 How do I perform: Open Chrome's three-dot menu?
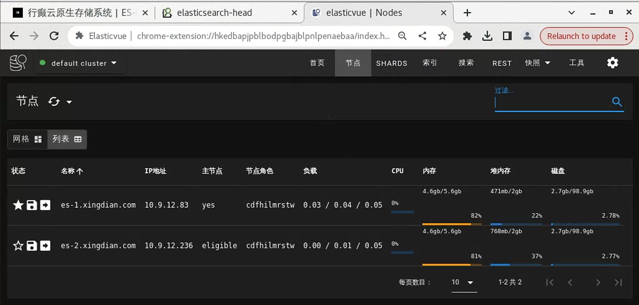(626, 36)
